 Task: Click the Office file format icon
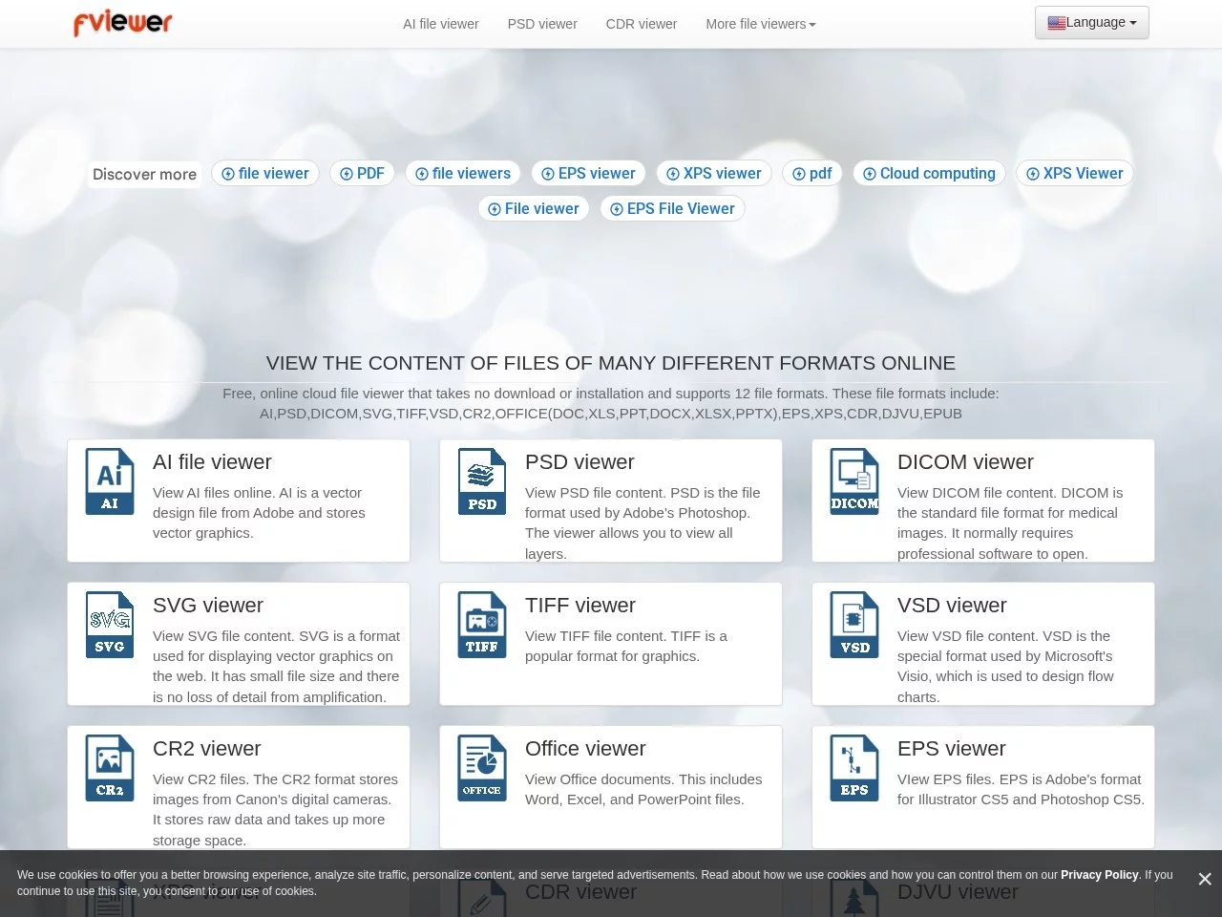[482, 768]
